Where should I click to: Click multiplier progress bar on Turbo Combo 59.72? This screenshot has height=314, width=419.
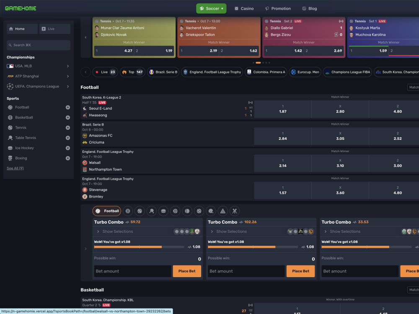(139, 247)
